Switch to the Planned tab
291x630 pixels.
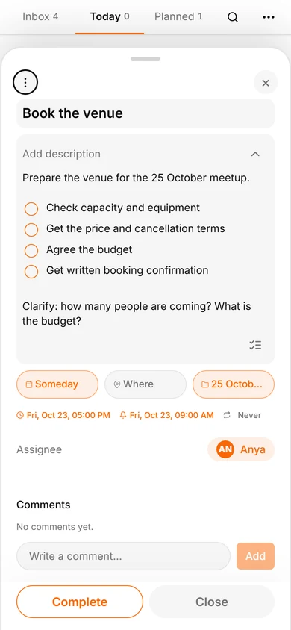(178, 17)
